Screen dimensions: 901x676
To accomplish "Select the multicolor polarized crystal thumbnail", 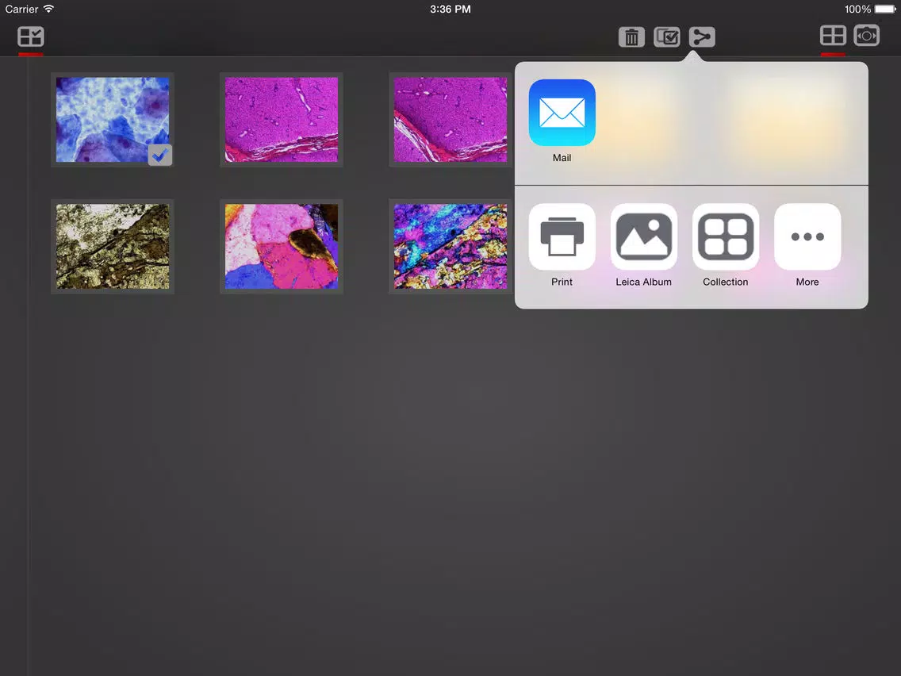I will [450, 247].
